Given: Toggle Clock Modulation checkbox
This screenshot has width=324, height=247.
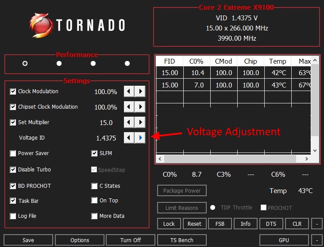Looking at the screenshot, I should click(x=13, y=91).
